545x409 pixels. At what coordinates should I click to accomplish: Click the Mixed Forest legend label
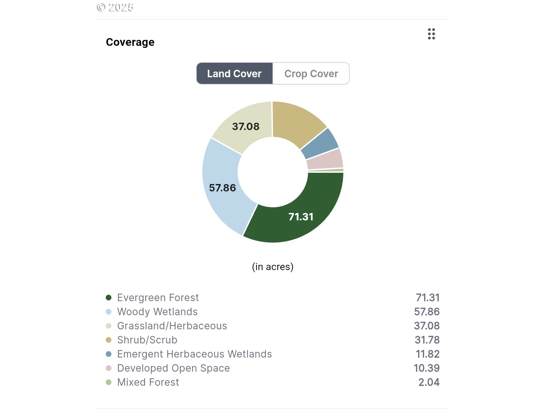(148, 382)
